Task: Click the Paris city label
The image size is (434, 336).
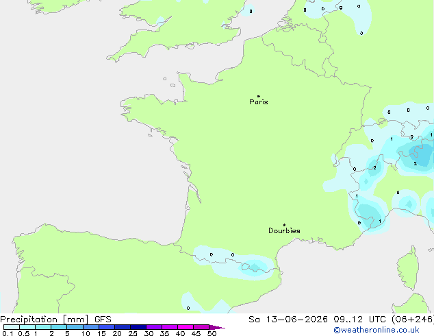Action: click(x=259, y=102)
